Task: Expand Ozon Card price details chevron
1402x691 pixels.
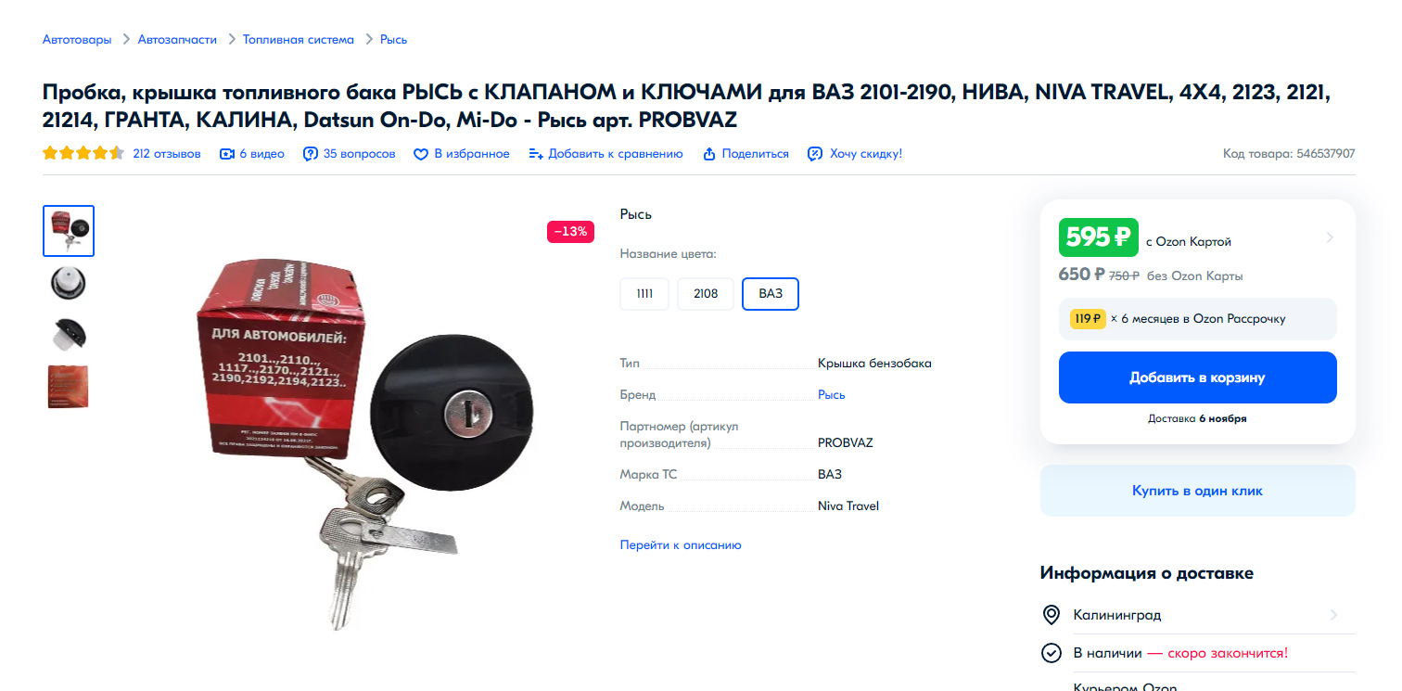Action: click(1330, 237)
